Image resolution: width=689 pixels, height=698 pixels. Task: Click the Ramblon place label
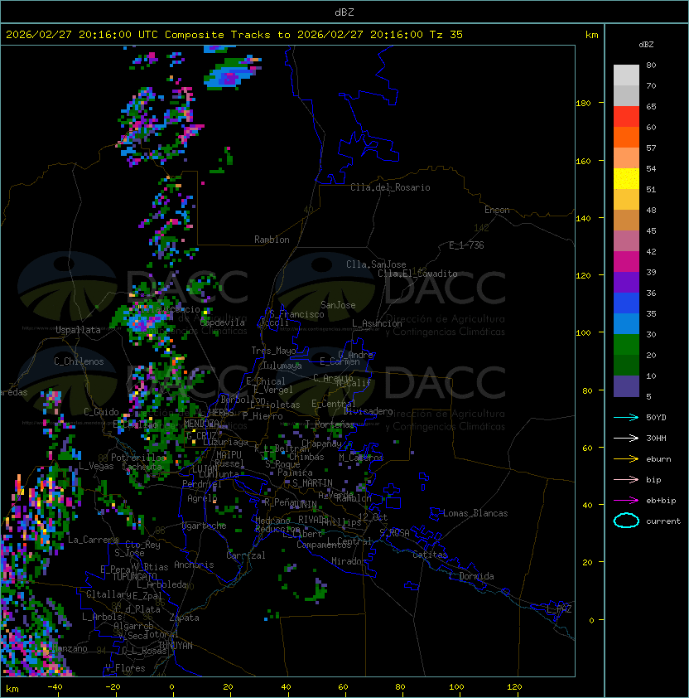click(272, 240)
